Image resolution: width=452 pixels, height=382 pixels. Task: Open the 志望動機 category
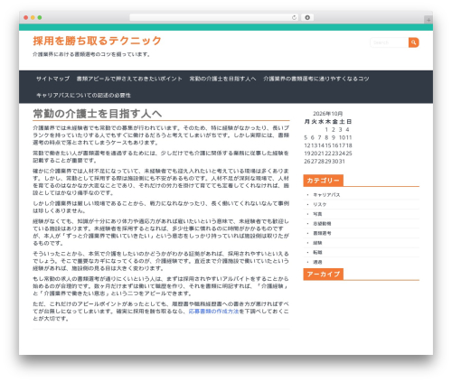322,224
